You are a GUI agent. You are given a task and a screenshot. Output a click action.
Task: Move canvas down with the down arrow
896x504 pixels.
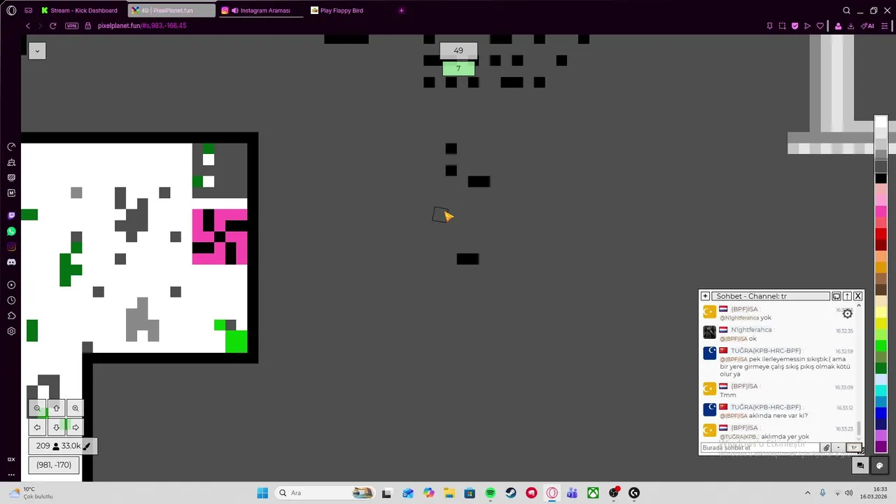click(57, 427)
